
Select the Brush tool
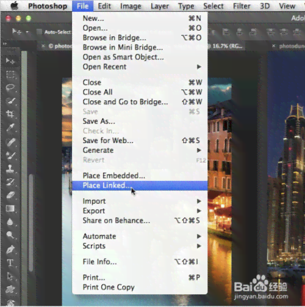click(10, 155)
